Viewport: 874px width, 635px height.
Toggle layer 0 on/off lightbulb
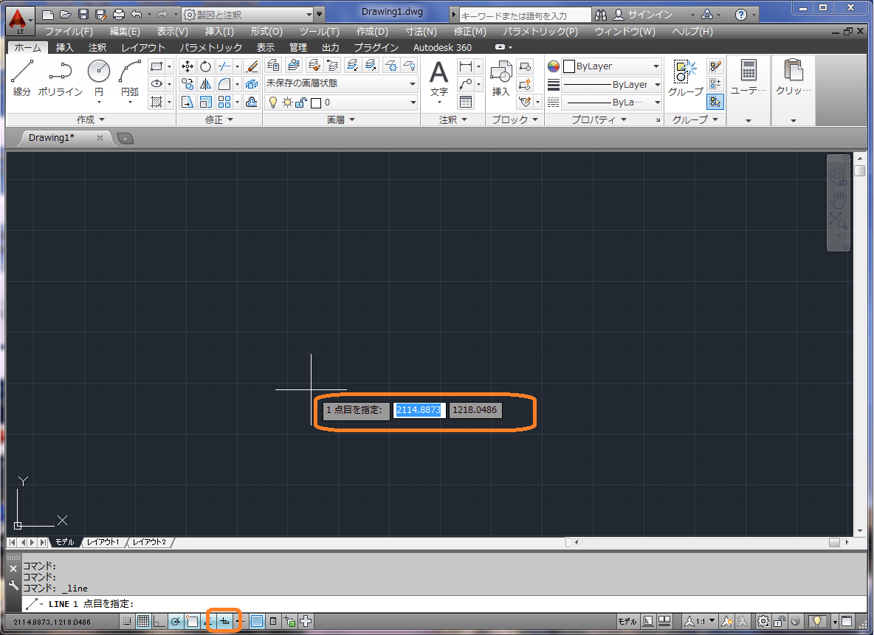pyautogui.click(x=272, y=103)
